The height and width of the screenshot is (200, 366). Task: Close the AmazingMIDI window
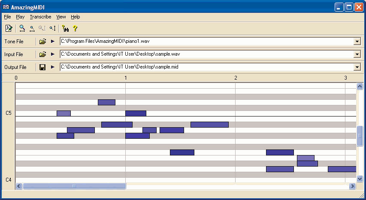point(359,7)
